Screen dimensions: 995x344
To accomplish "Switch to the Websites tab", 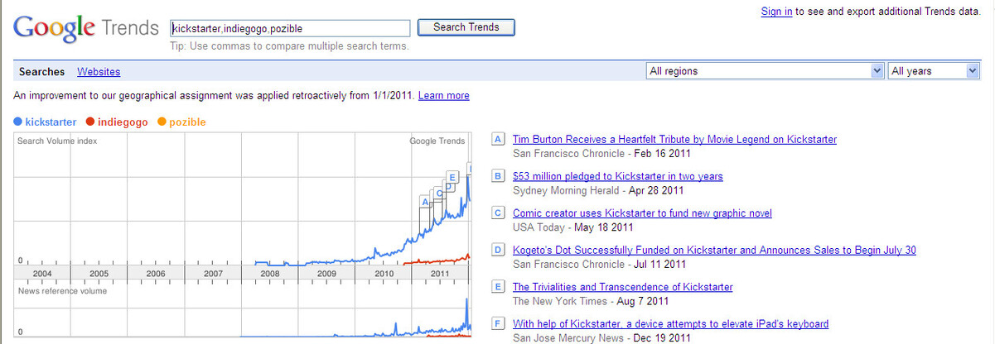I will [x=99, y=72].
